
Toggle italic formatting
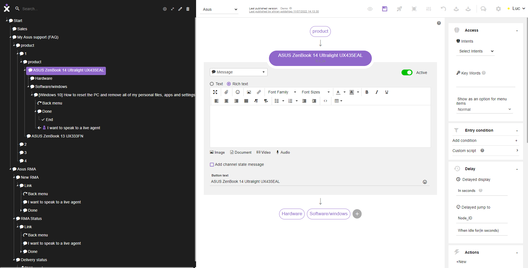(x=377, y=92)
